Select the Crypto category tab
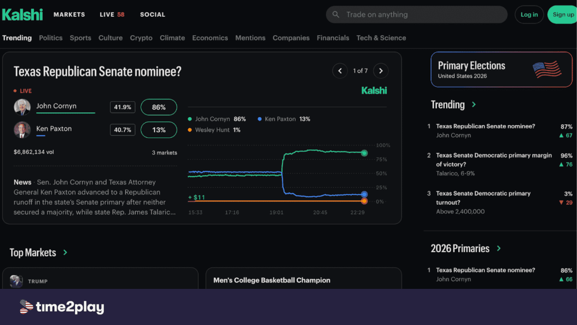Viewport: 577px width, 325px height. pos(141,38)
